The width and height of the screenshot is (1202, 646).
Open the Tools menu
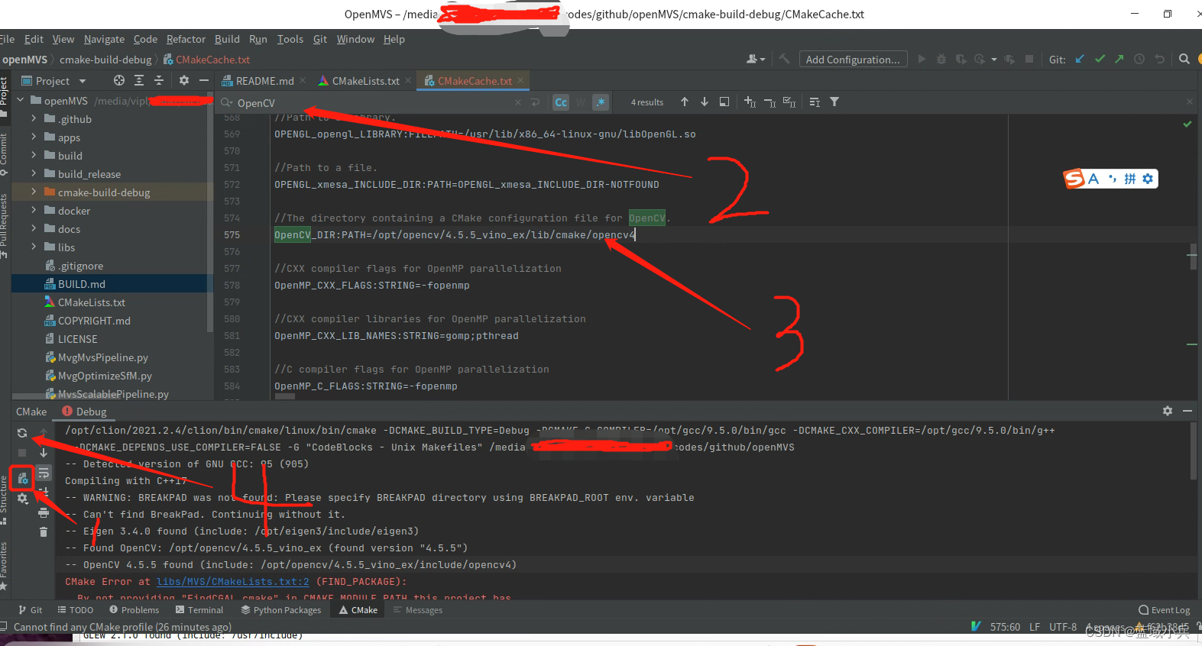(x=290, y=39)
